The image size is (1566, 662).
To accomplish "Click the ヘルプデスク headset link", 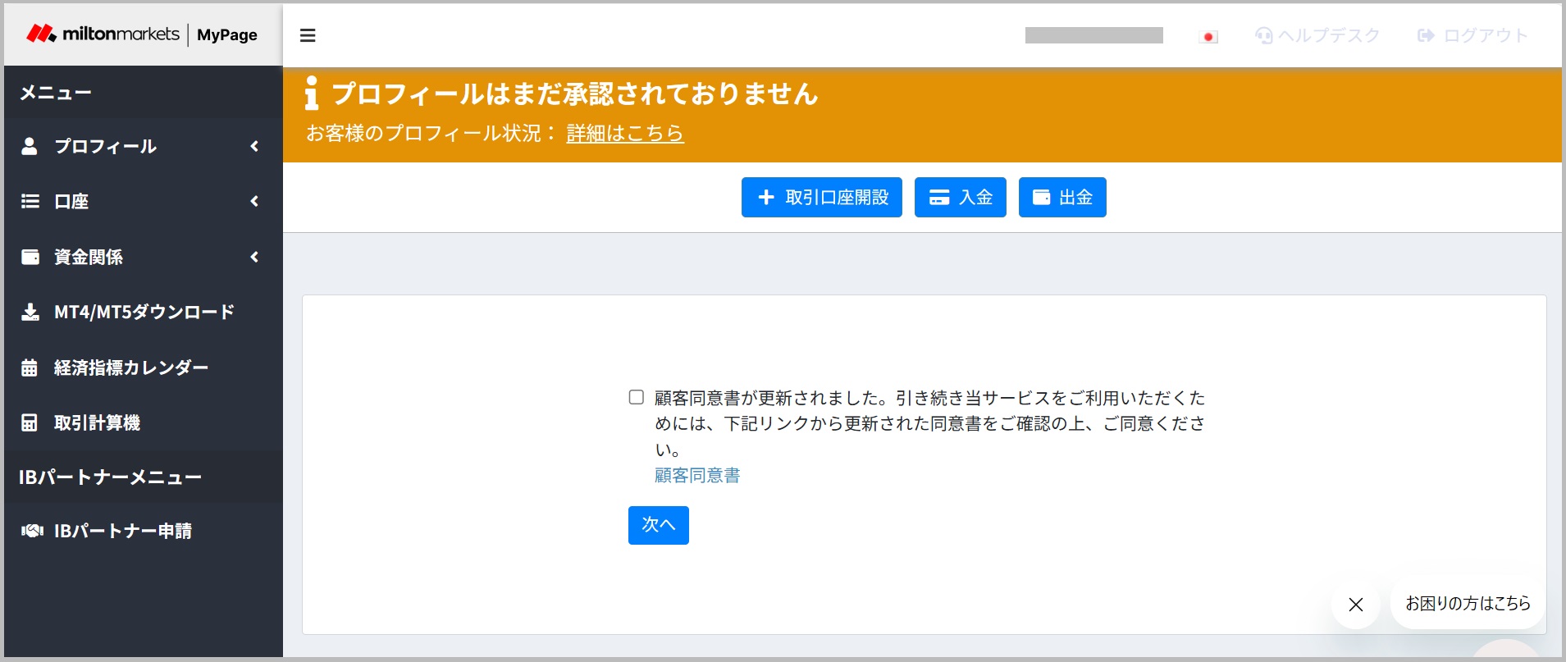I will [1317, 35].
